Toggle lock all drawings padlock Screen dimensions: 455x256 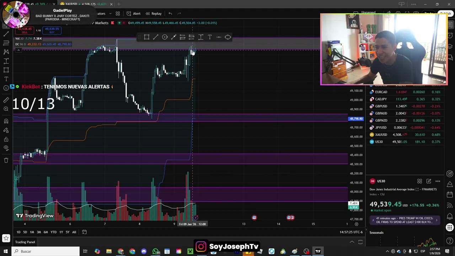tap(6, 139)
